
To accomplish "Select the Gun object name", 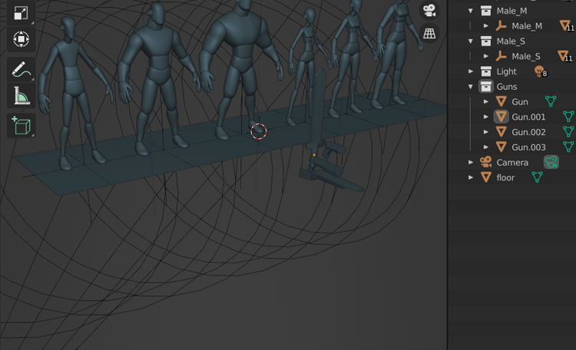I will [x=520, y=102].
